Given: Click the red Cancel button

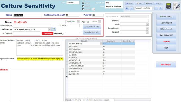Looking at the screenshot, I should (x=166, y=41).
